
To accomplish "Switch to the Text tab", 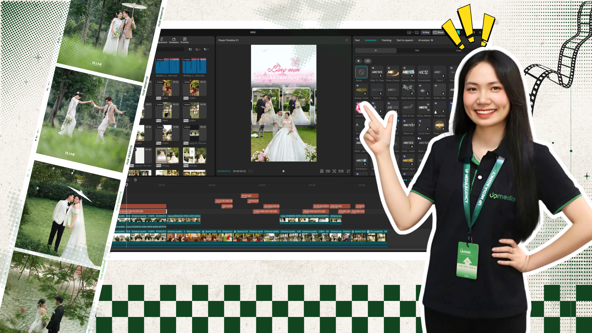I will coord(357,40).
